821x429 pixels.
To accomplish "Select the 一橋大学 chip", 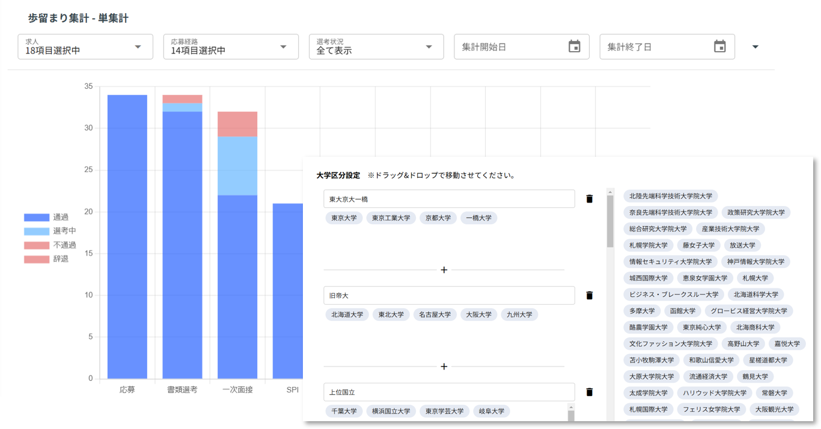I will coord(479,218).
